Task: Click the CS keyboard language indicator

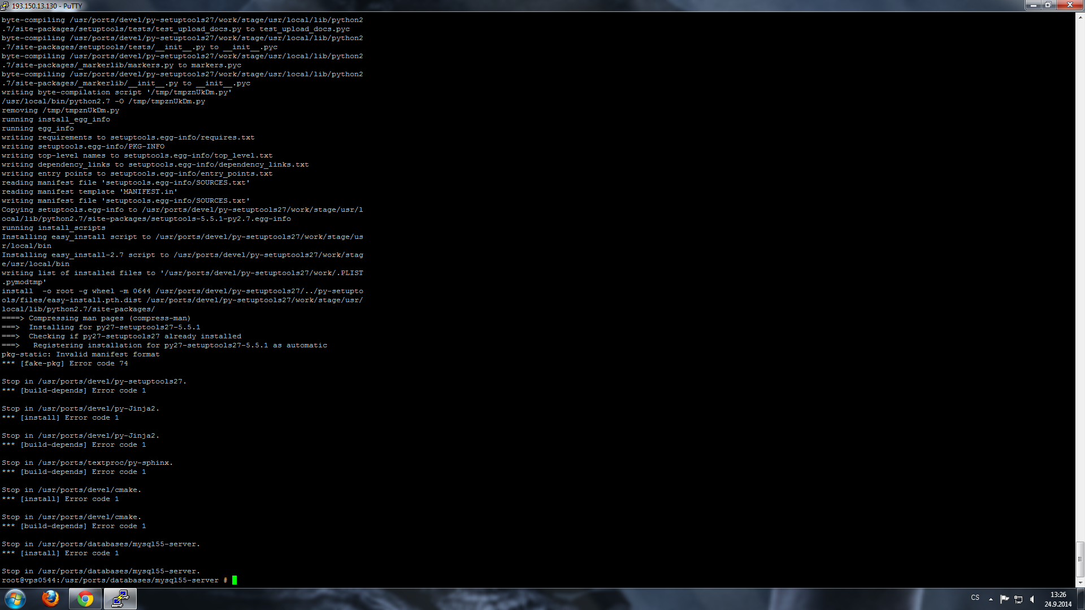Action: click(975, 598)
